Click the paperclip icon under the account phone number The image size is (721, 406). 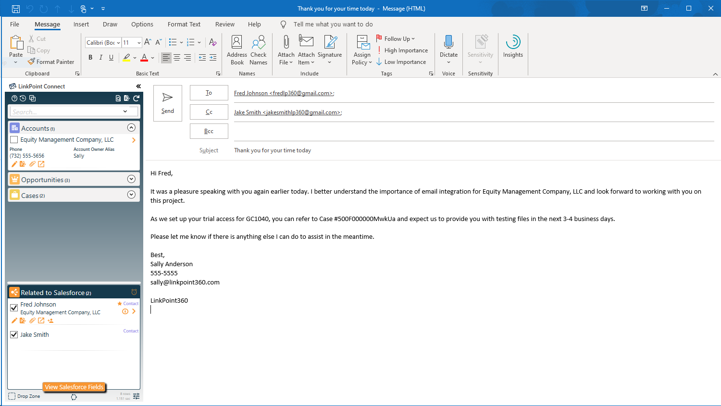[x=32, y=164]
